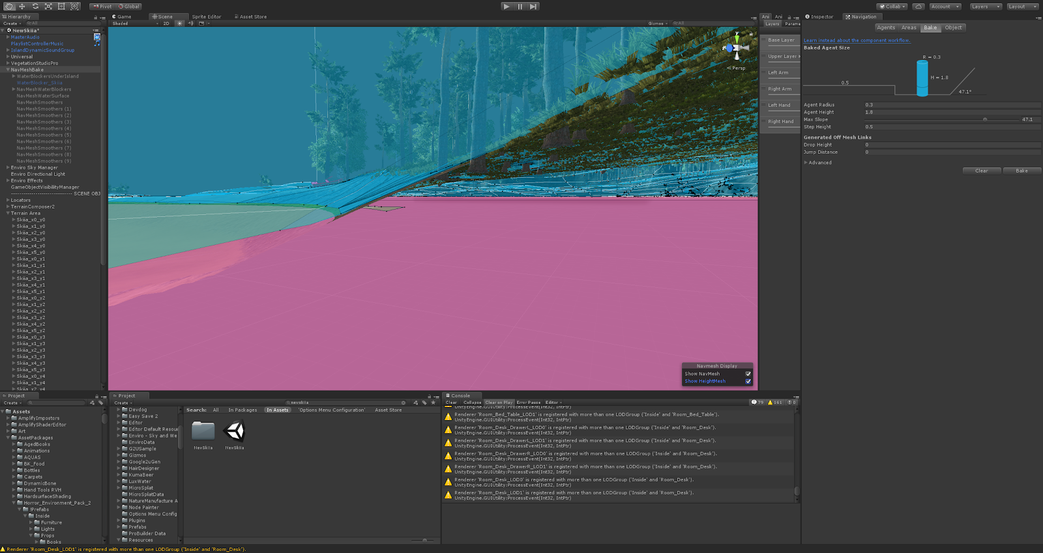This screenshot has width=1043, height=553.
Task: Open the Layers dropdown in top toolbar
Action: 985,7
